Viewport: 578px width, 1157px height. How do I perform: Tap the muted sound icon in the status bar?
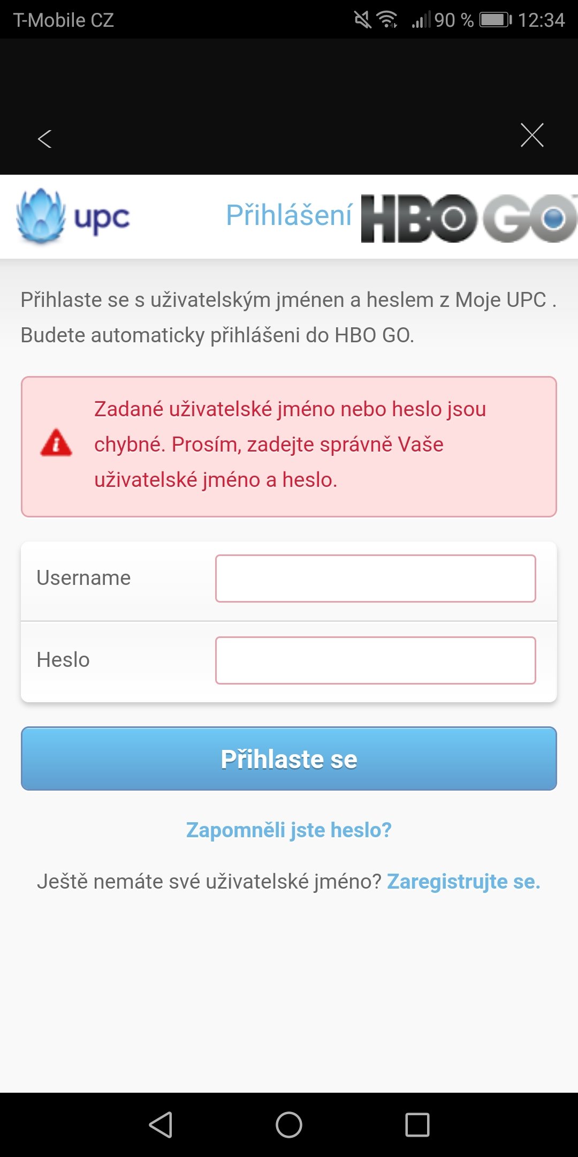(x=362, y=20)
